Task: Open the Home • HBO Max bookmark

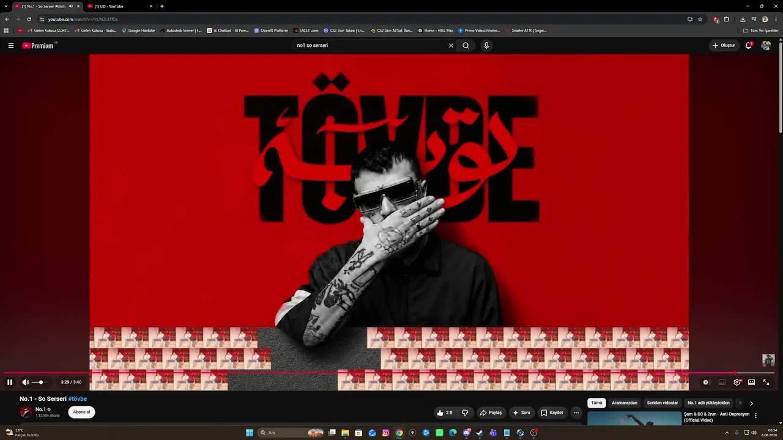Action: tap(436, 31)
